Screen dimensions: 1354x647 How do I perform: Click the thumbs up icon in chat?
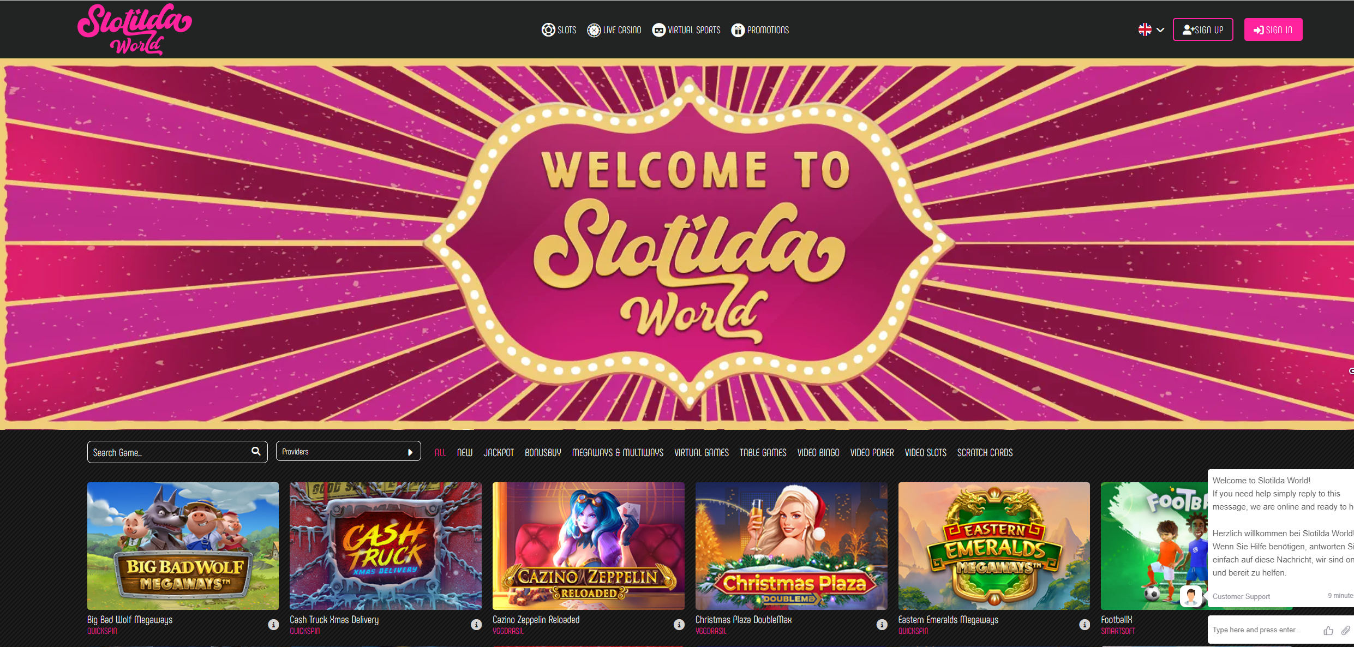pos(1328,631)
